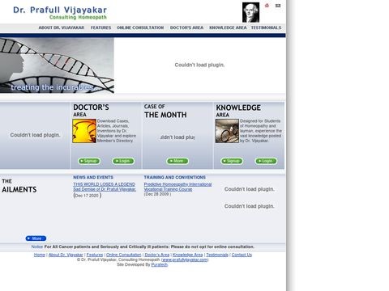Click the 'The Ailments' heading
Viewport: 389px width, 291px height.
tap(19, 186)
